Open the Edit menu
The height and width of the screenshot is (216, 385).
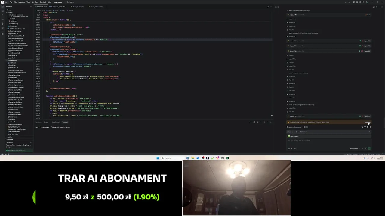point(15,2)
